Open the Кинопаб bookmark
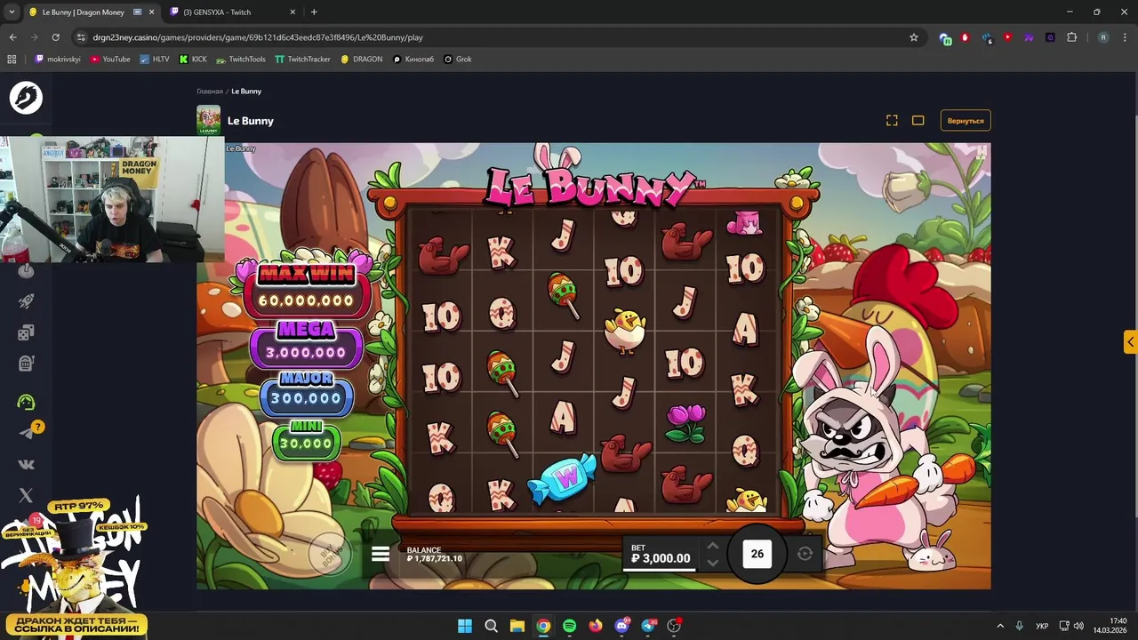Screen dimensions: 1138x640 click(x=413, y=59)
